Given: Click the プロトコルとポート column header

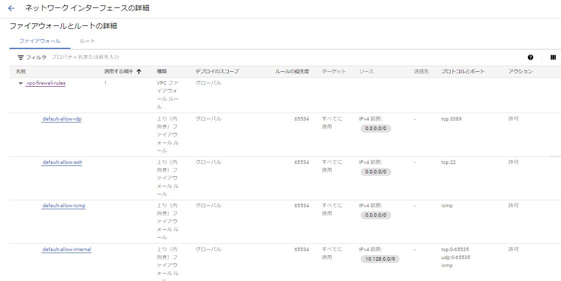Looking at the screenshot, I should pos(463,71).
